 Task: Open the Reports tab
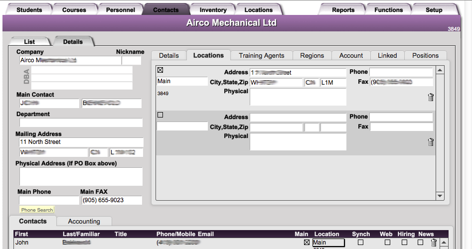(x=343, y=9)
